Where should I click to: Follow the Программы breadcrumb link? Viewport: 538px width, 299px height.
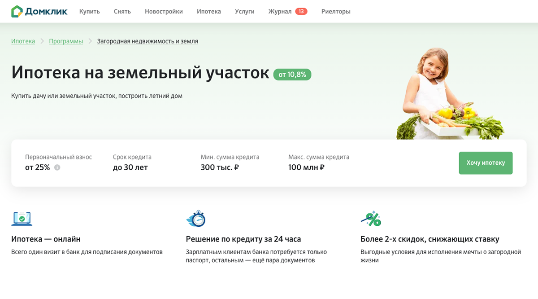[66, 41]
